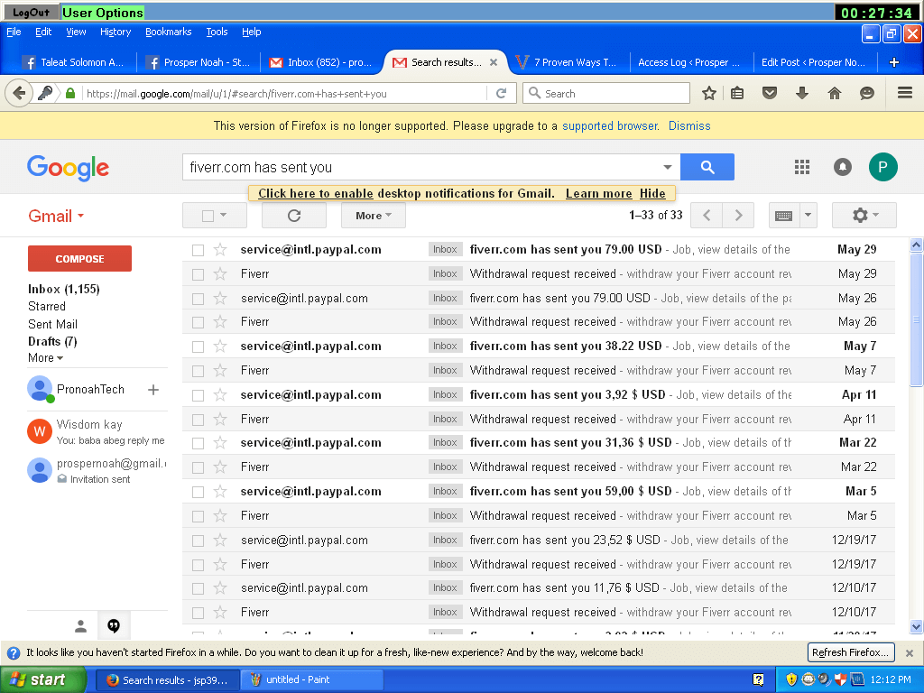The width and height of the screenshot is (924, 693).
Task: Expand the More actions dropdown
Action: pos(373,216)
